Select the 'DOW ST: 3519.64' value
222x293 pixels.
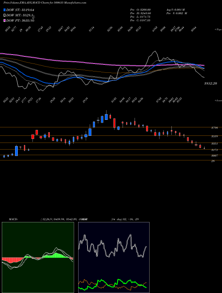click(x=20, y=10)
